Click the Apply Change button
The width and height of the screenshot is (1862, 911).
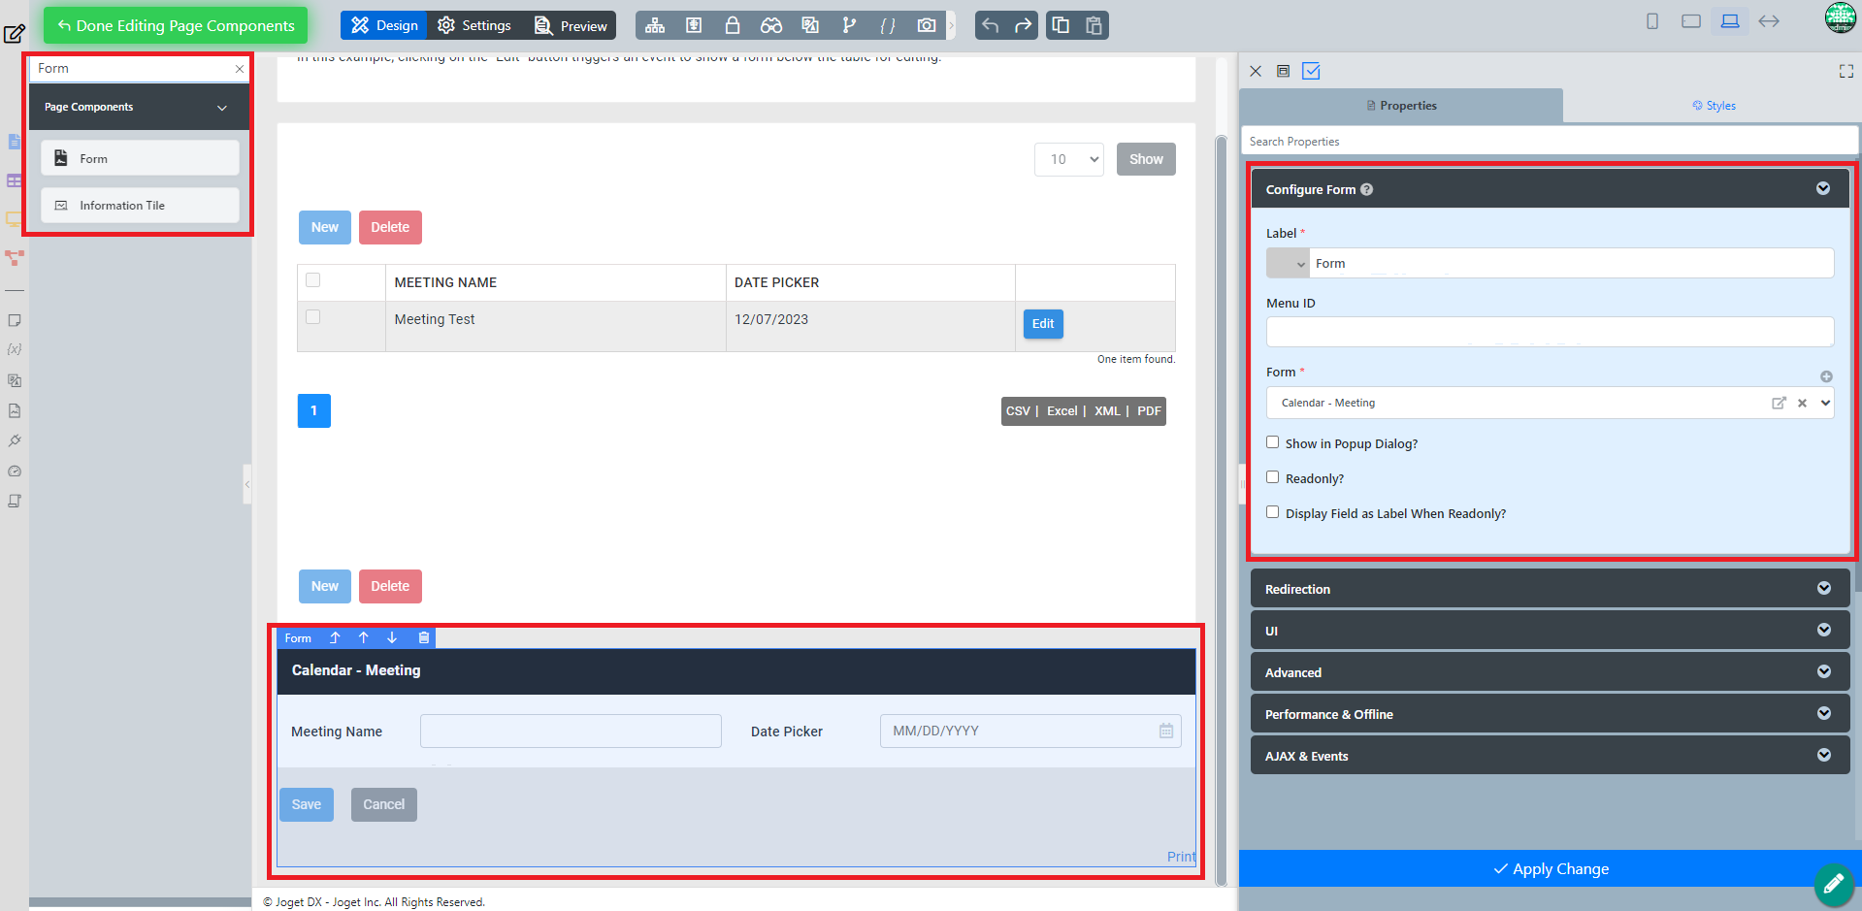coord(1550,868)
